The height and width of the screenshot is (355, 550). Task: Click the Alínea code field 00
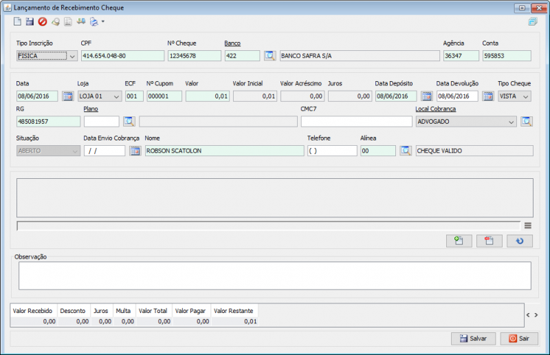click(377, 151)
